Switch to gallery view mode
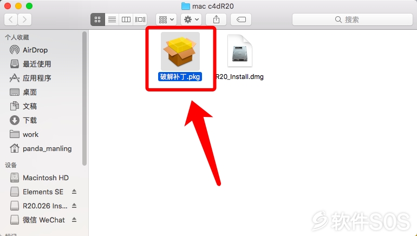Image resolution: width=417 pixels, height=236 pixels. tap(140, 19)
